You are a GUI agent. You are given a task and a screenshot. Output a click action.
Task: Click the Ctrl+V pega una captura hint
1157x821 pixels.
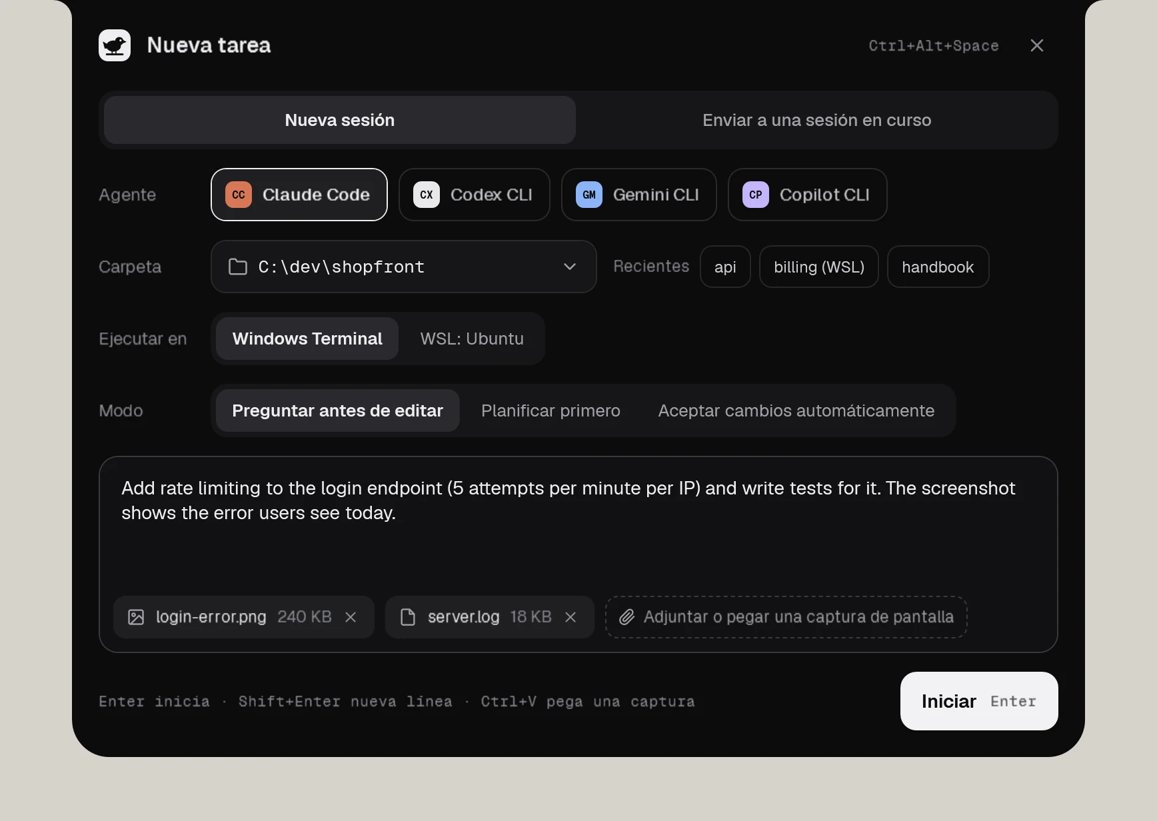[x=588, y=701]
